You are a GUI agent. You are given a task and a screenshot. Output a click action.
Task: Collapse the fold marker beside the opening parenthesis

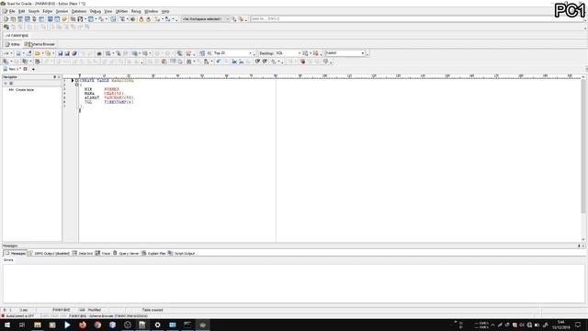coord(77,85)
